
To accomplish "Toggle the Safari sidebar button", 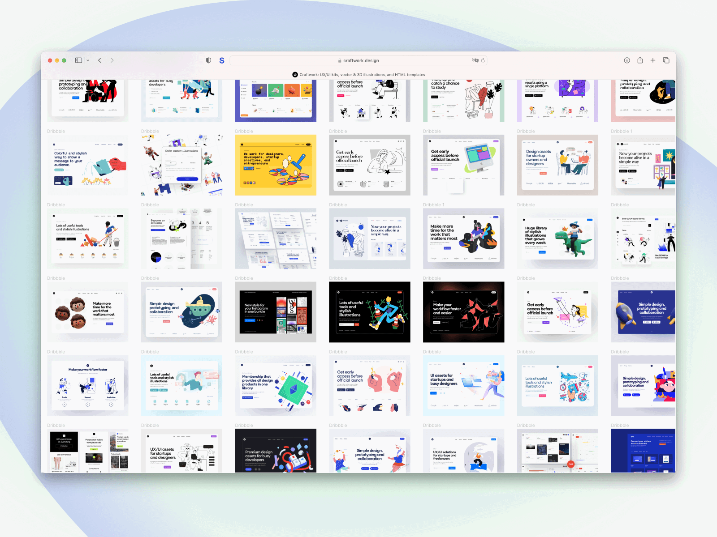I will (x=78, y=60).
